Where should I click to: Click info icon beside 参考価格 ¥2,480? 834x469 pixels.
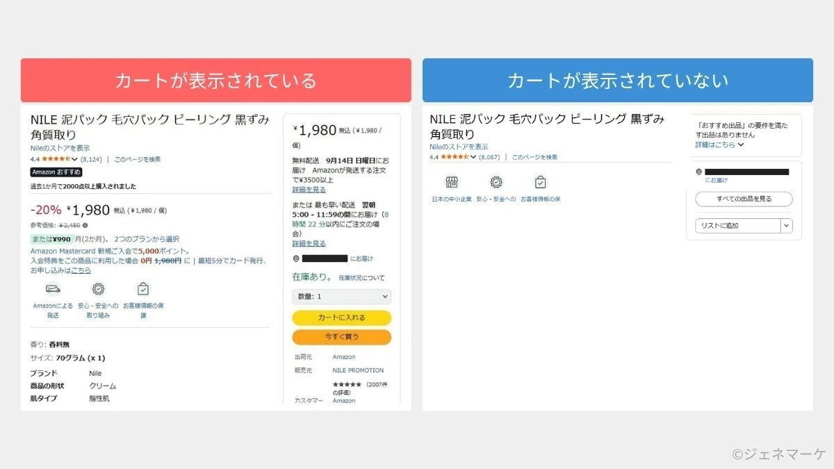pyautogui.click(x=85, y=225)
